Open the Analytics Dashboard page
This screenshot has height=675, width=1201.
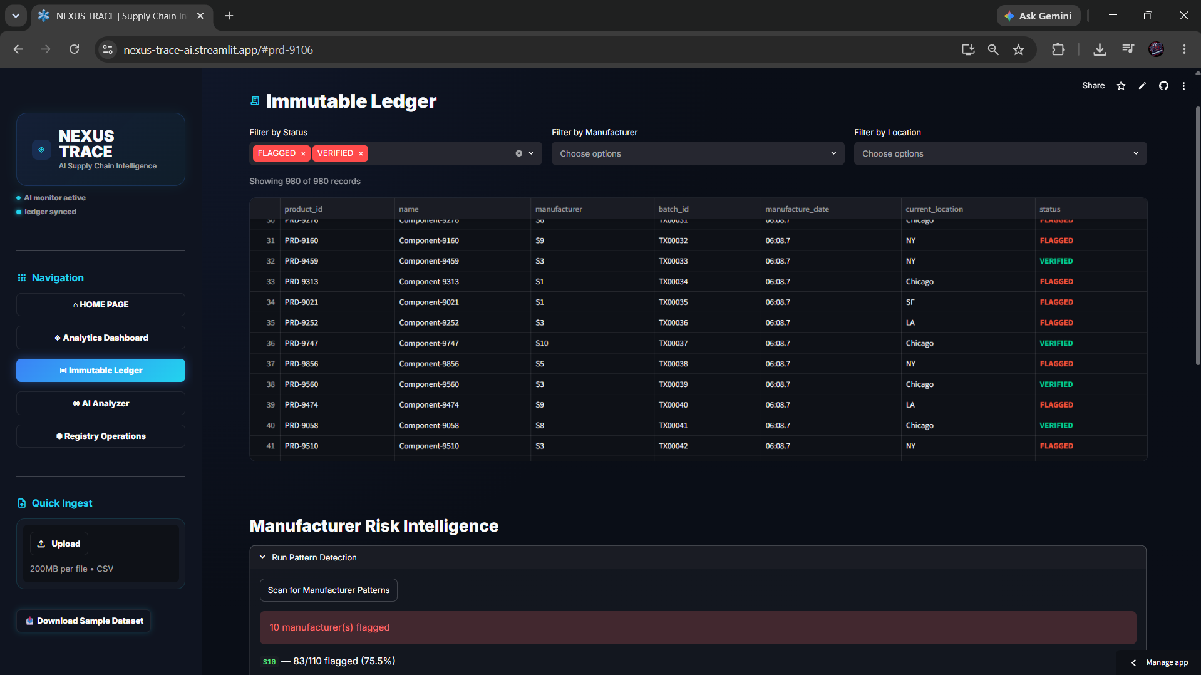[101, 337]
